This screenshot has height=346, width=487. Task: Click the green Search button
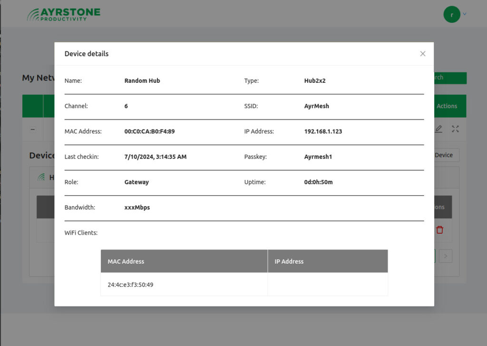click(x=450, y=78)
